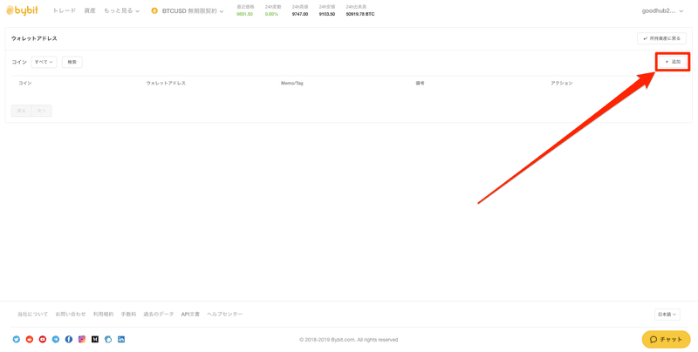Open the 利用規約 footer link
698x352 pixels.
click(103, 315)
